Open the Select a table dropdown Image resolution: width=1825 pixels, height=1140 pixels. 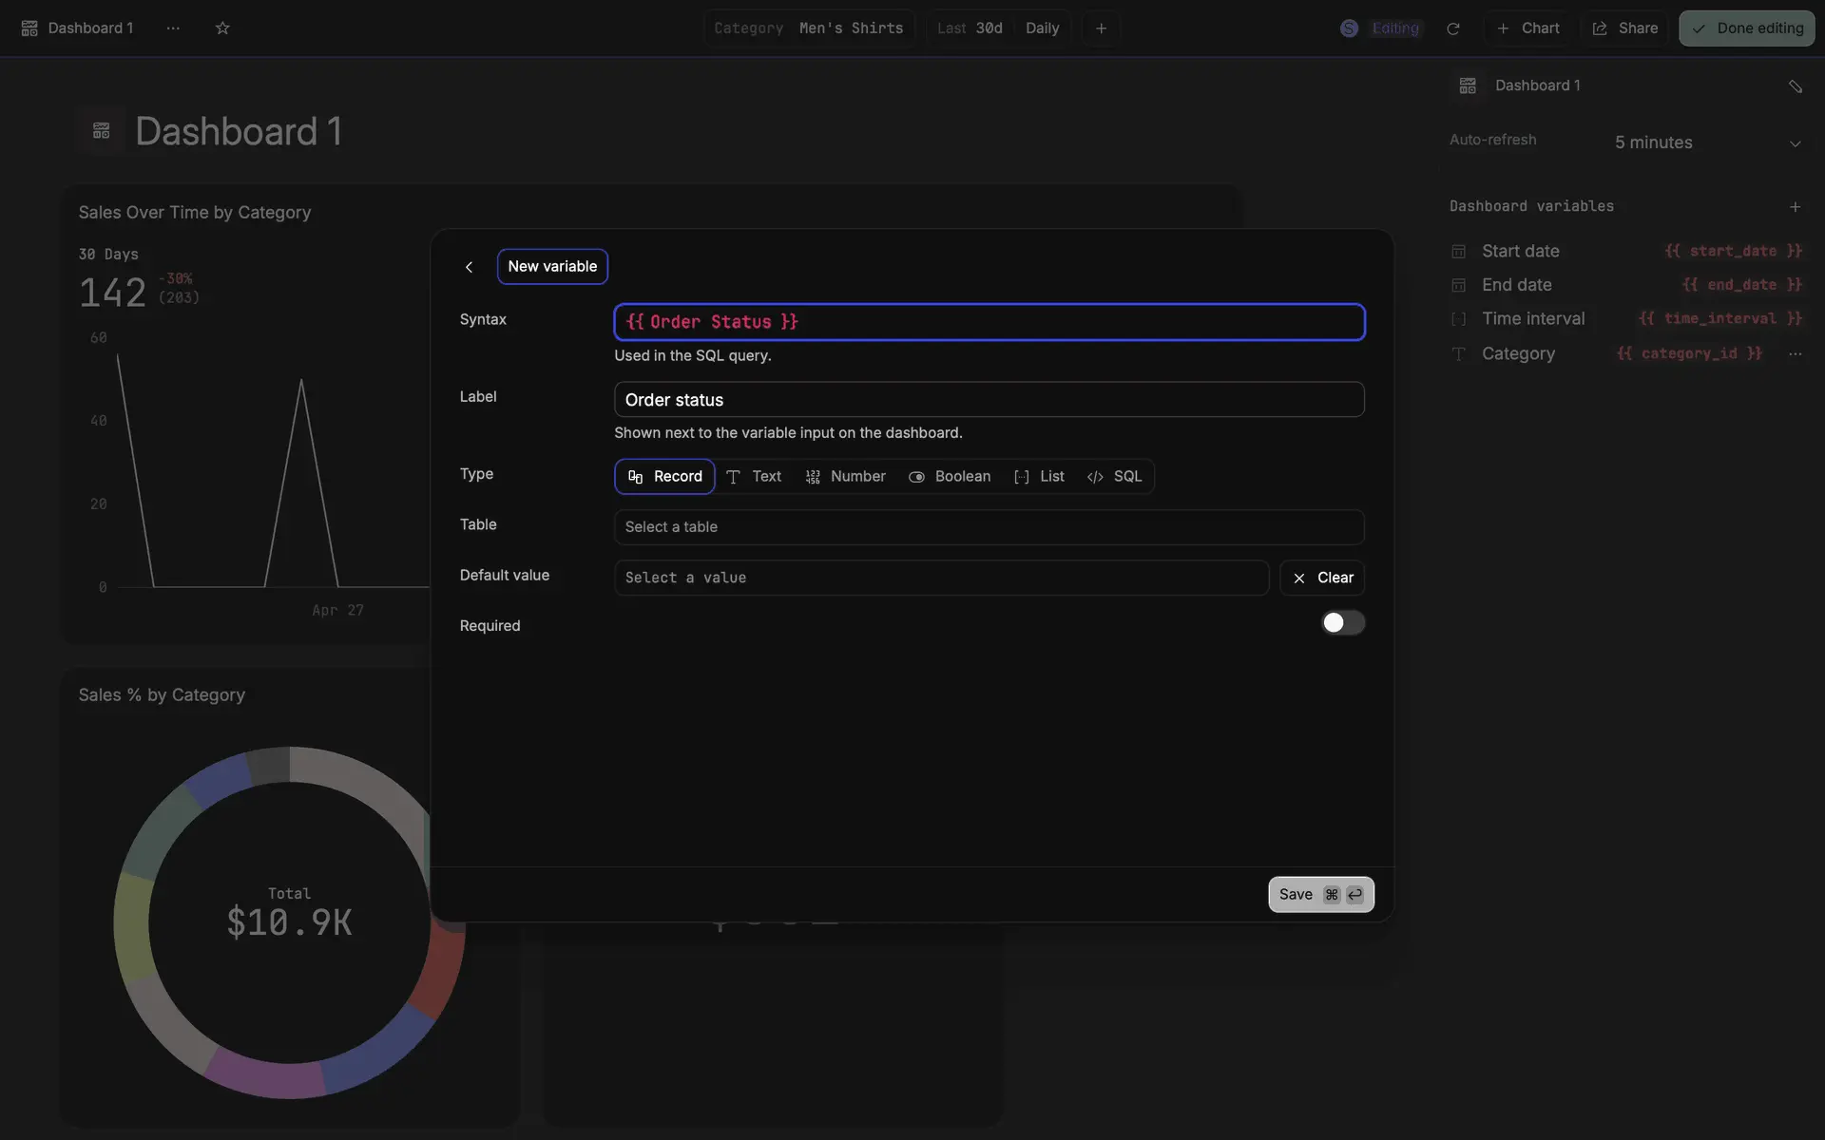(x=989, y=527)
